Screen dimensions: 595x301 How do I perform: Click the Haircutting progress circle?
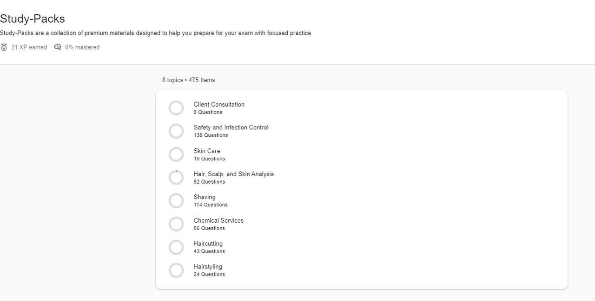click(x=176, y=247)
